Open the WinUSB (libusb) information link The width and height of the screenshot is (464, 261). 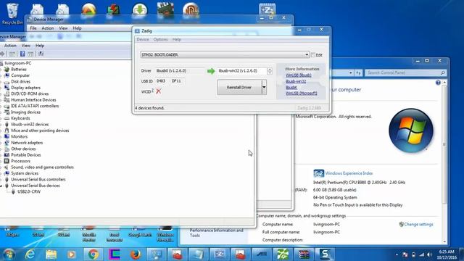pos(298,75)
